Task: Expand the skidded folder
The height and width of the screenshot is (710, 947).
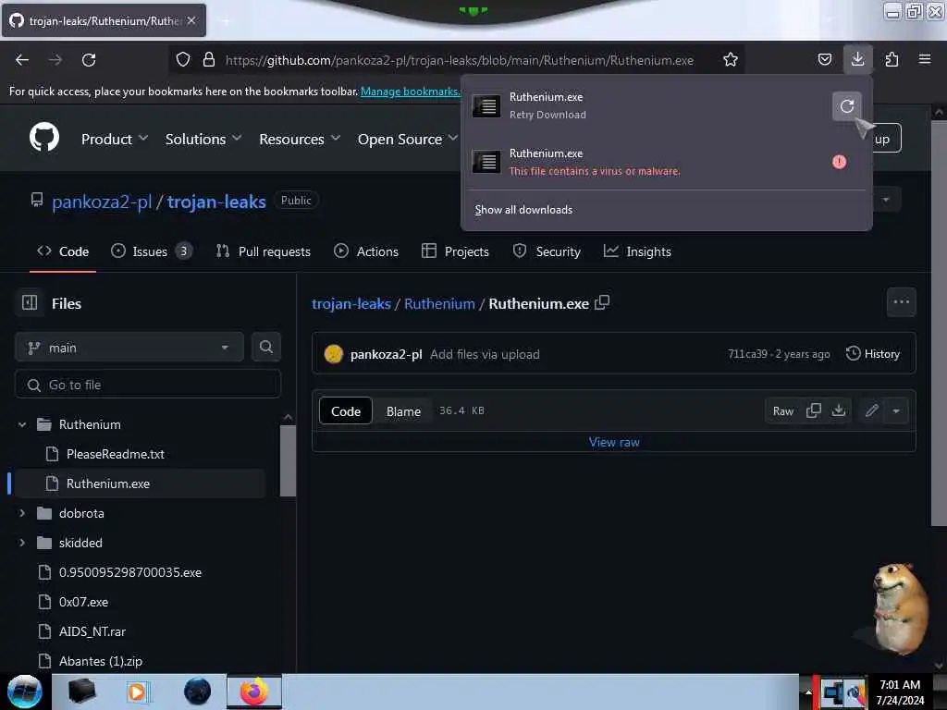Action: click(x=22, y=543)
